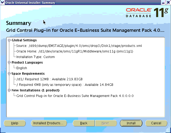Cancel the installer
The image size is (171, 133).
[x=156, y=123]
